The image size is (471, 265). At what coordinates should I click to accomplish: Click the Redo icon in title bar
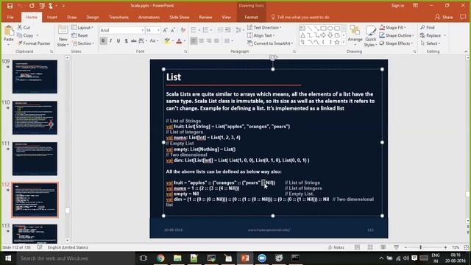pyautogui.click(x=32, y=6)
